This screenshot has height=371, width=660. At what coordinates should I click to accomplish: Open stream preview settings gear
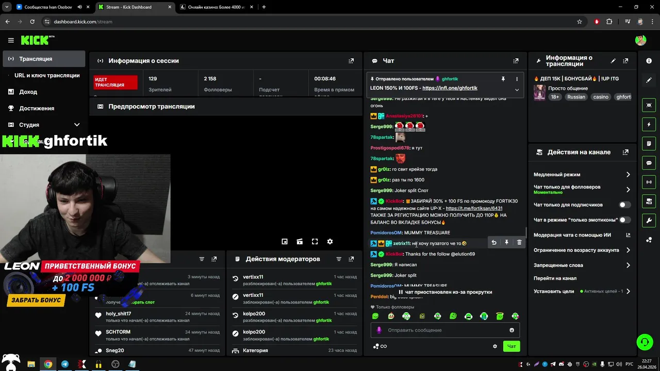coord(330,242)
